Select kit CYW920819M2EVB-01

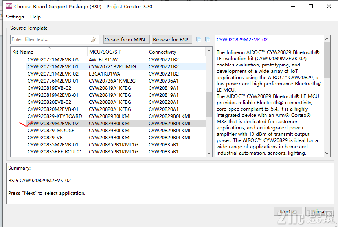[x=53, y=95]
